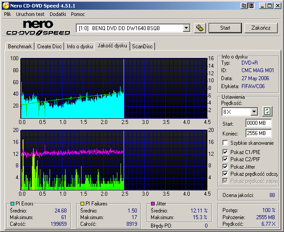Open the BENQ DVD drive selection dropdown
284x232 pixels.
pos(186,28)
